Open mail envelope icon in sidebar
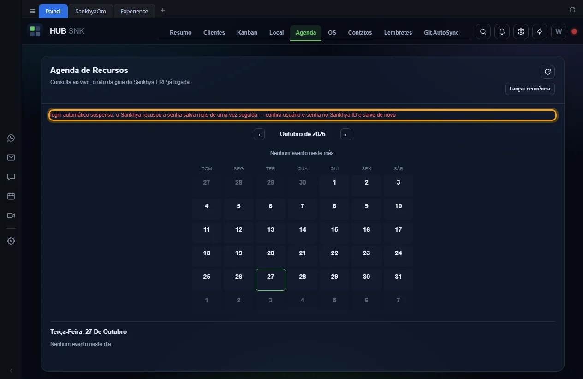Screen dimensions: 583x379 point(11,157)
